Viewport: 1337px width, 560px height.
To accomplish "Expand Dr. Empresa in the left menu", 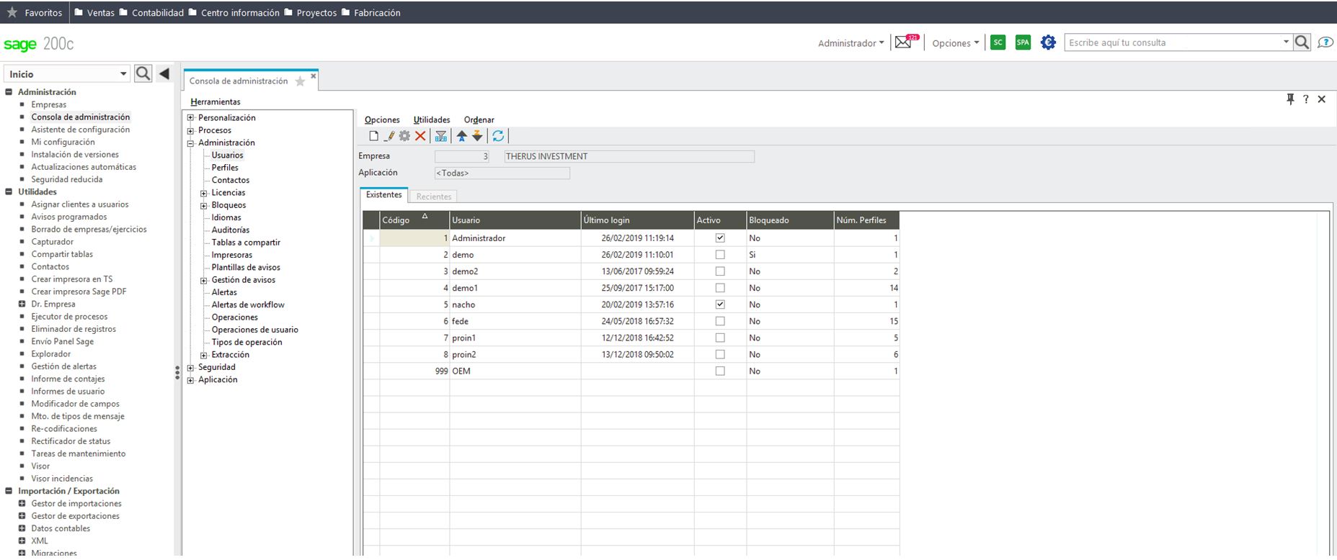I will (22, 304).
